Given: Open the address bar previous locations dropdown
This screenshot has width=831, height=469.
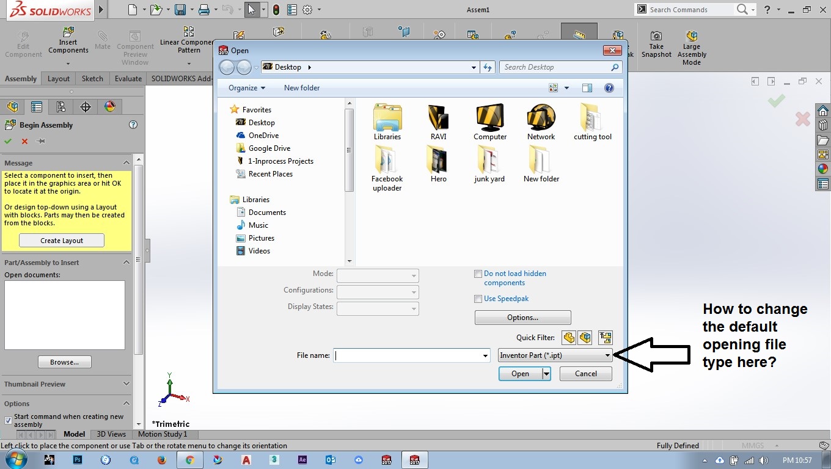Looking at the screenshot, I should pos(474,67).
